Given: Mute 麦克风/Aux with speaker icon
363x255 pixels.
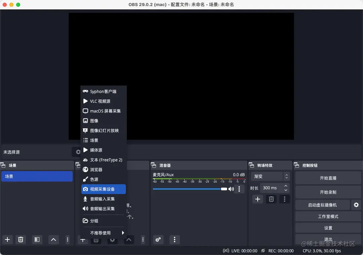Looking at the screenshot, I should click(231, 189).
